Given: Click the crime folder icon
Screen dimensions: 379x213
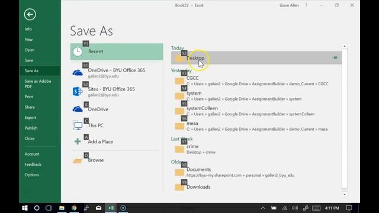Looking at the screenshot, I should [x=179, y=150].
